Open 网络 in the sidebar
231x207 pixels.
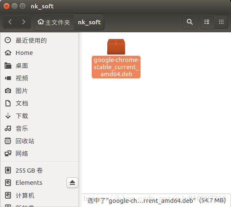pos(40,153)
